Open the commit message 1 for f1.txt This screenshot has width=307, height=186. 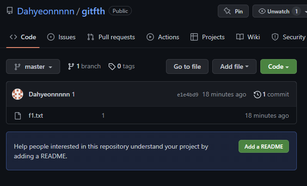click(x=103, y=115)
